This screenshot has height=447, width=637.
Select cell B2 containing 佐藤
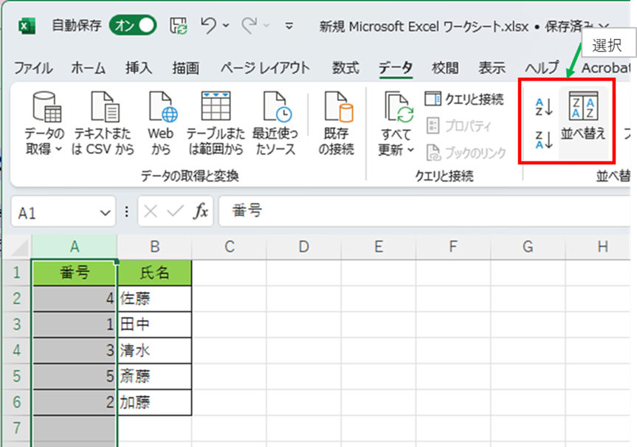[154, 299]
